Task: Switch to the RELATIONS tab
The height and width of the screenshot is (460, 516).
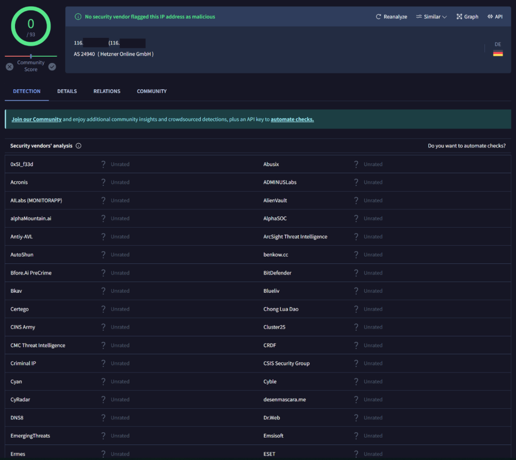Action: [107, 91]
